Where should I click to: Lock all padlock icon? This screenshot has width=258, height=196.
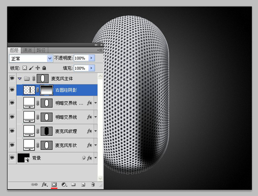[44, 68]
